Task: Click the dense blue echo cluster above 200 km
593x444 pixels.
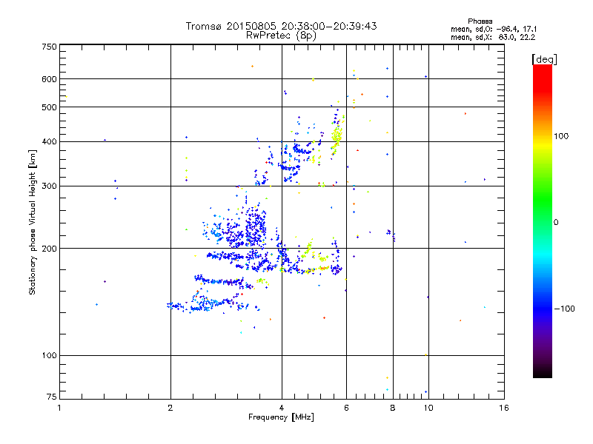Action: click(x=254, y=226)
